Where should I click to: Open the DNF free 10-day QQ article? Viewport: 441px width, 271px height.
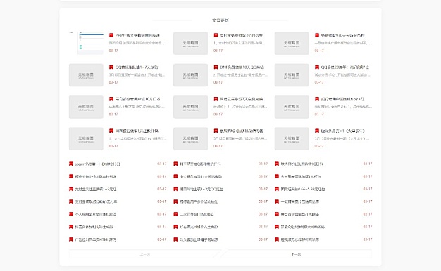click(242, 67)
